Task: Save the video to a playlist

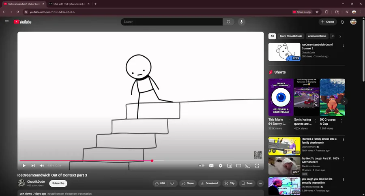Action: click(x=247, y=183)
